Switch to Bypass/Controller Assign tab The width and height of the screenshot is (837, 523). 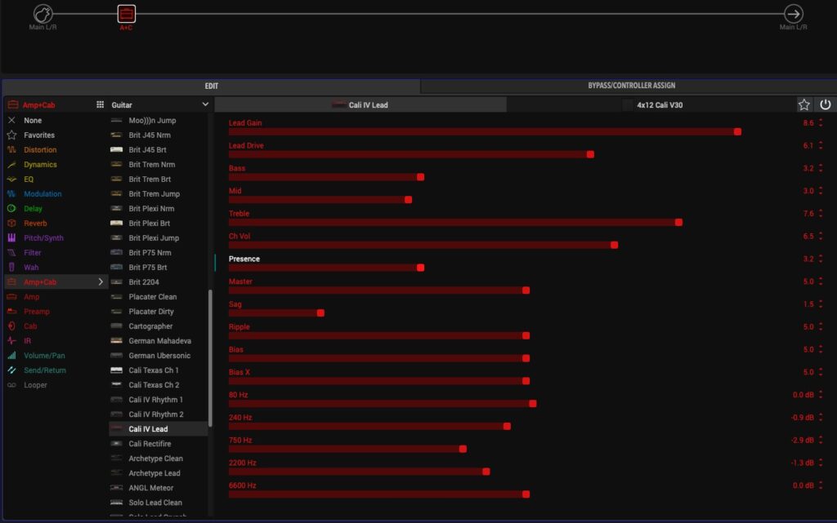click(631, 86)
